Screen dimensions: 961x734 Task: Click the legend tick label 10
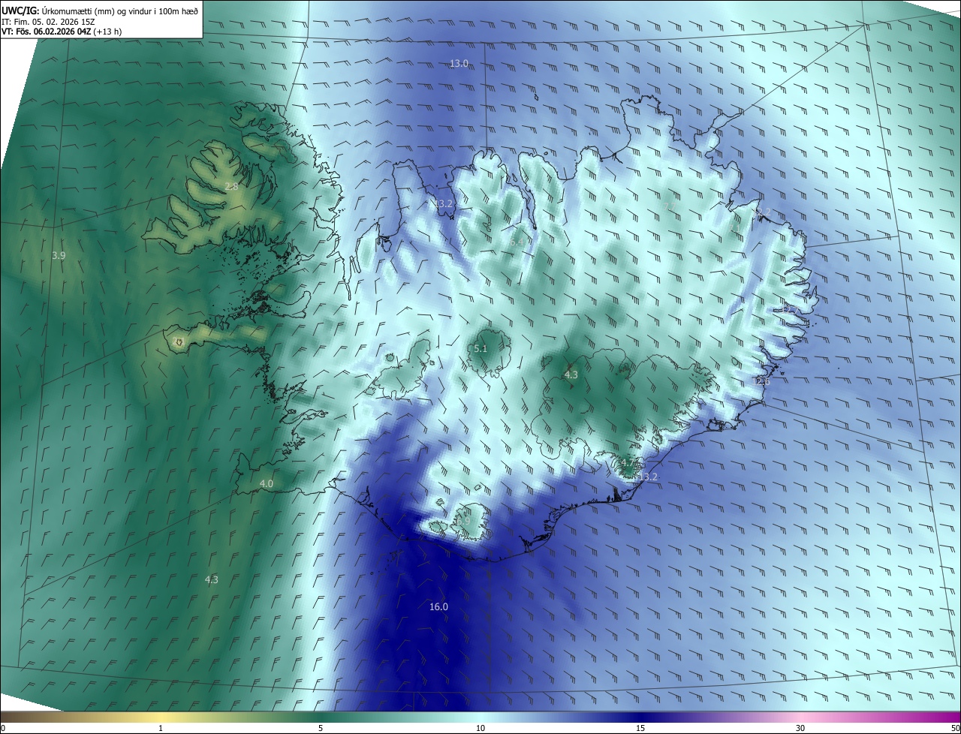480,728
